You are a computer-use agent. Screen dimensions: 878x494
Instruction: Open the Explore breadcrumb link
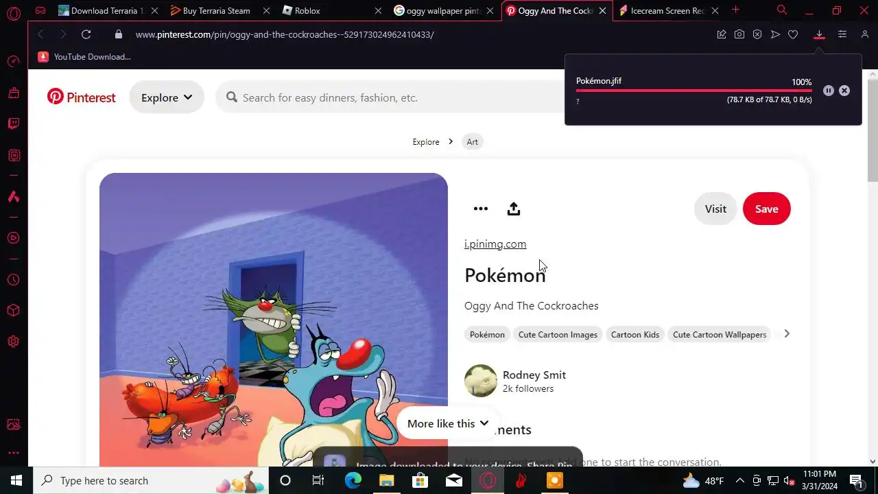pyautogui.click(x=426, y=141)
